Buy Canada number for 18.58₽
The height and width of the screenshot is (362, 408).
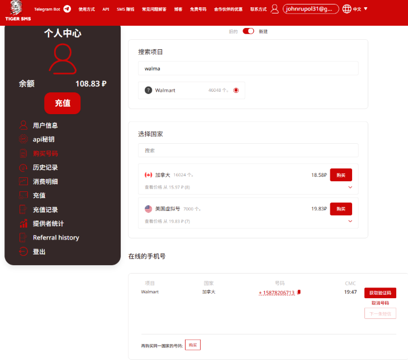[x=341, y=175]
